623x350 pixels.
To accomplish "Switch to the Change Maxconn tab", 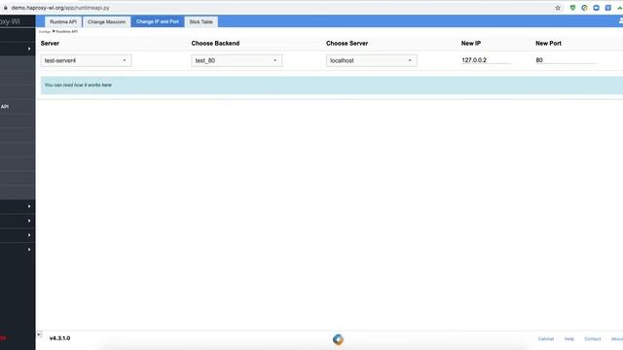I will [106, 21].
